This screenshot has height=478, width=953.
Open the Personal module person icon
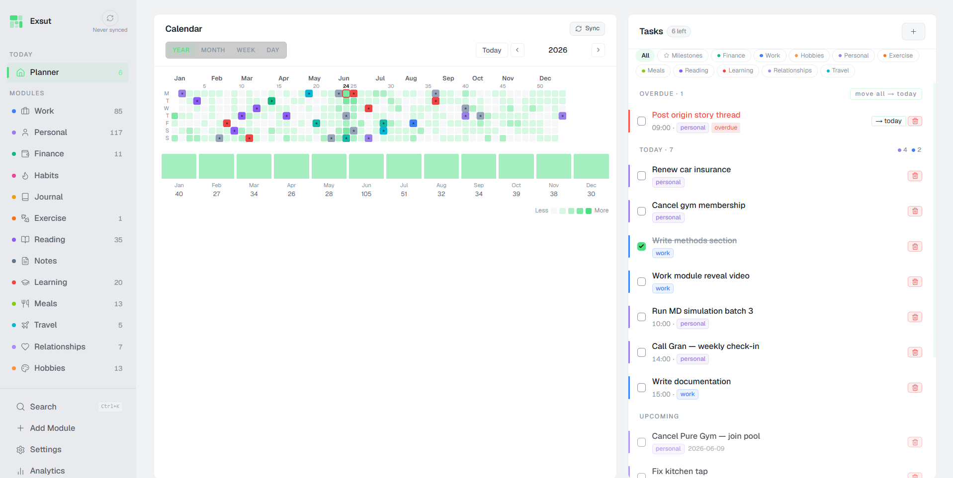[x=25, y=133]
